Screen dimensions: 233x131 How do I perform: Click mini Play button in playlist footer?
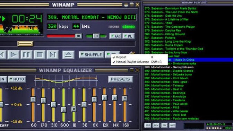pos(210,128)
